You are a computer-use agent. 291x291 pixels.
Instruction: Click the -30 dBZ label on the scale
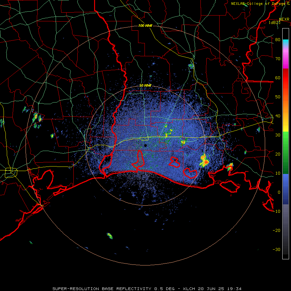[x=276, y=250]
